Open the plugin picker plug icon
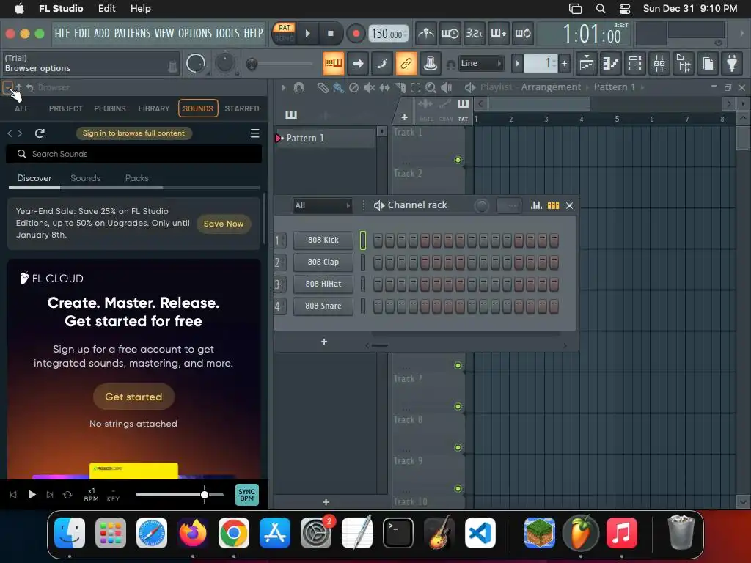Image resolution: width=751 pixels, height=563 pixels. (x=733, y=63)
